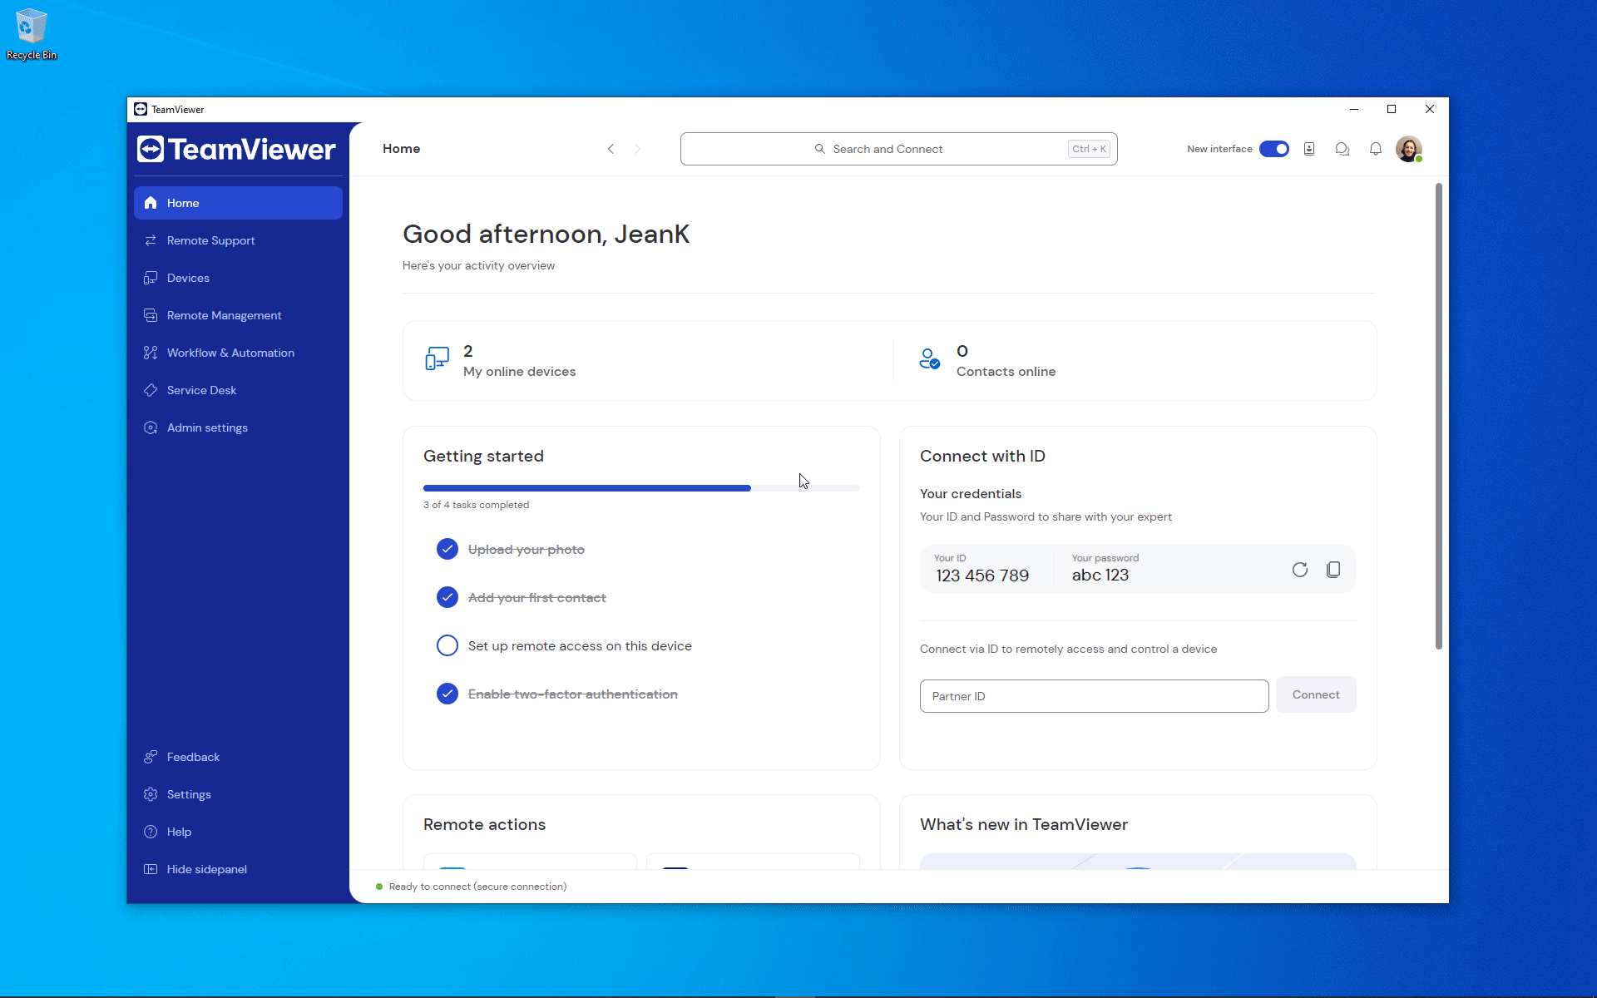Open the chat messages icon
This screenshot has height=998, width=1597.
pos(1342,149)
